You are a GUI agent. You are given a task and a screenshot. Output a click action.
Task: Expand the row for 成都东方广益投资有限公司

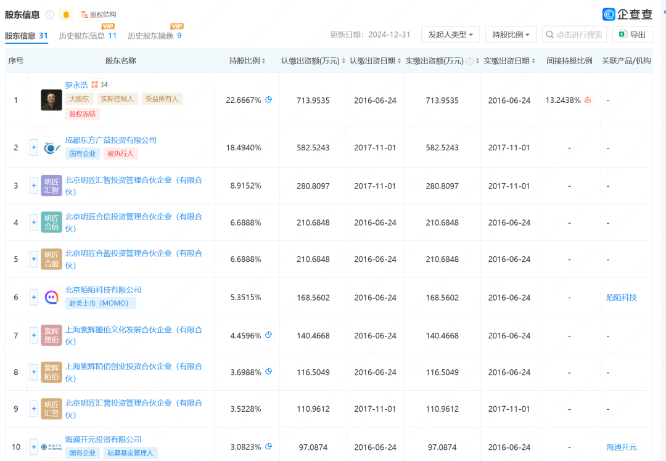[33, 147]
